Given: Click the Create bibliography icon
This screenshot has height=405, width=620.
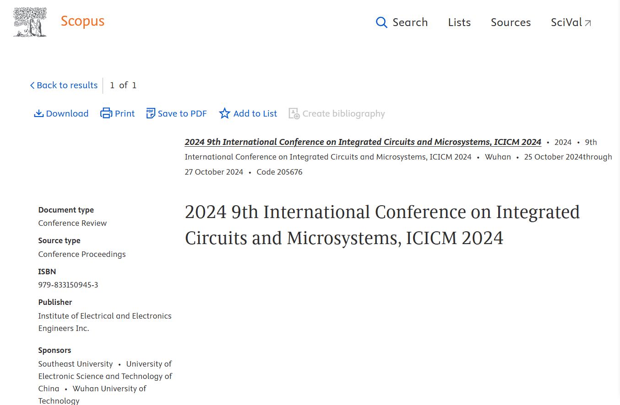Looking at the screenshot, I should click(294, 113).
